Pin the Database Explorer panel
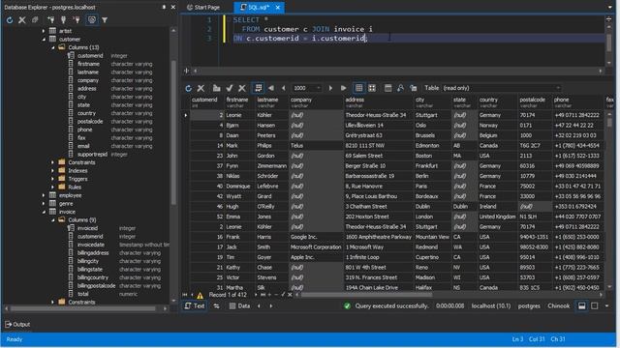620x348 pixels. tap(164, 7)
